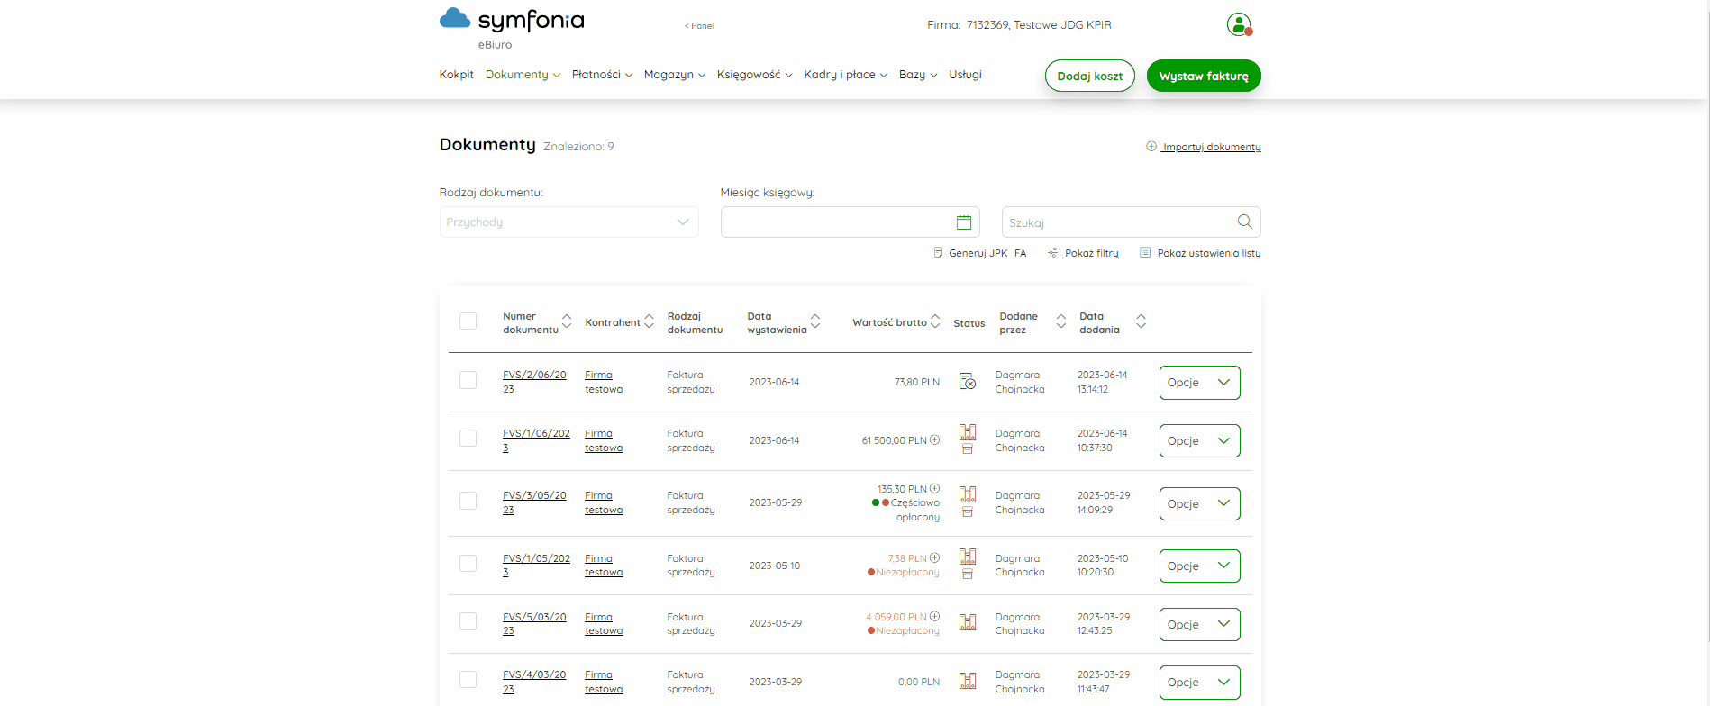Viewport: 1710px width, 706px height.
Task: Click accounting status icon for FVS/1/06/2023
Action: pyautogui.click(x=968, y=432)
